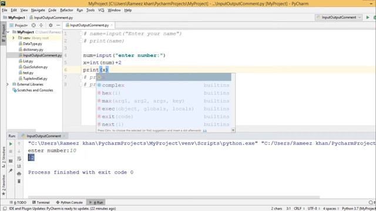Viewport: 376px width, 211px height.
Task: Collapse the MyProject root folder
Action: pyautogui.click(x=8, y=32)
